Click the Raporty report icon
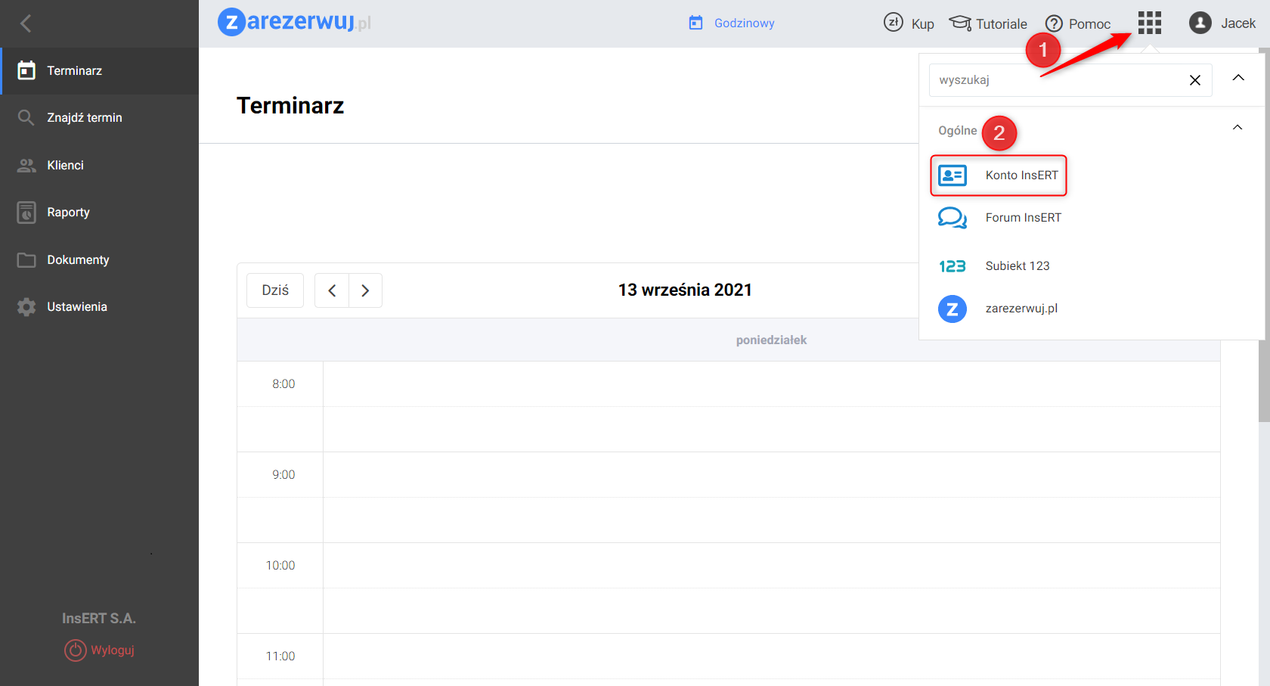The width and height of the screenshot is (1270, 686). pyautogui.click(x=26, y=213)
